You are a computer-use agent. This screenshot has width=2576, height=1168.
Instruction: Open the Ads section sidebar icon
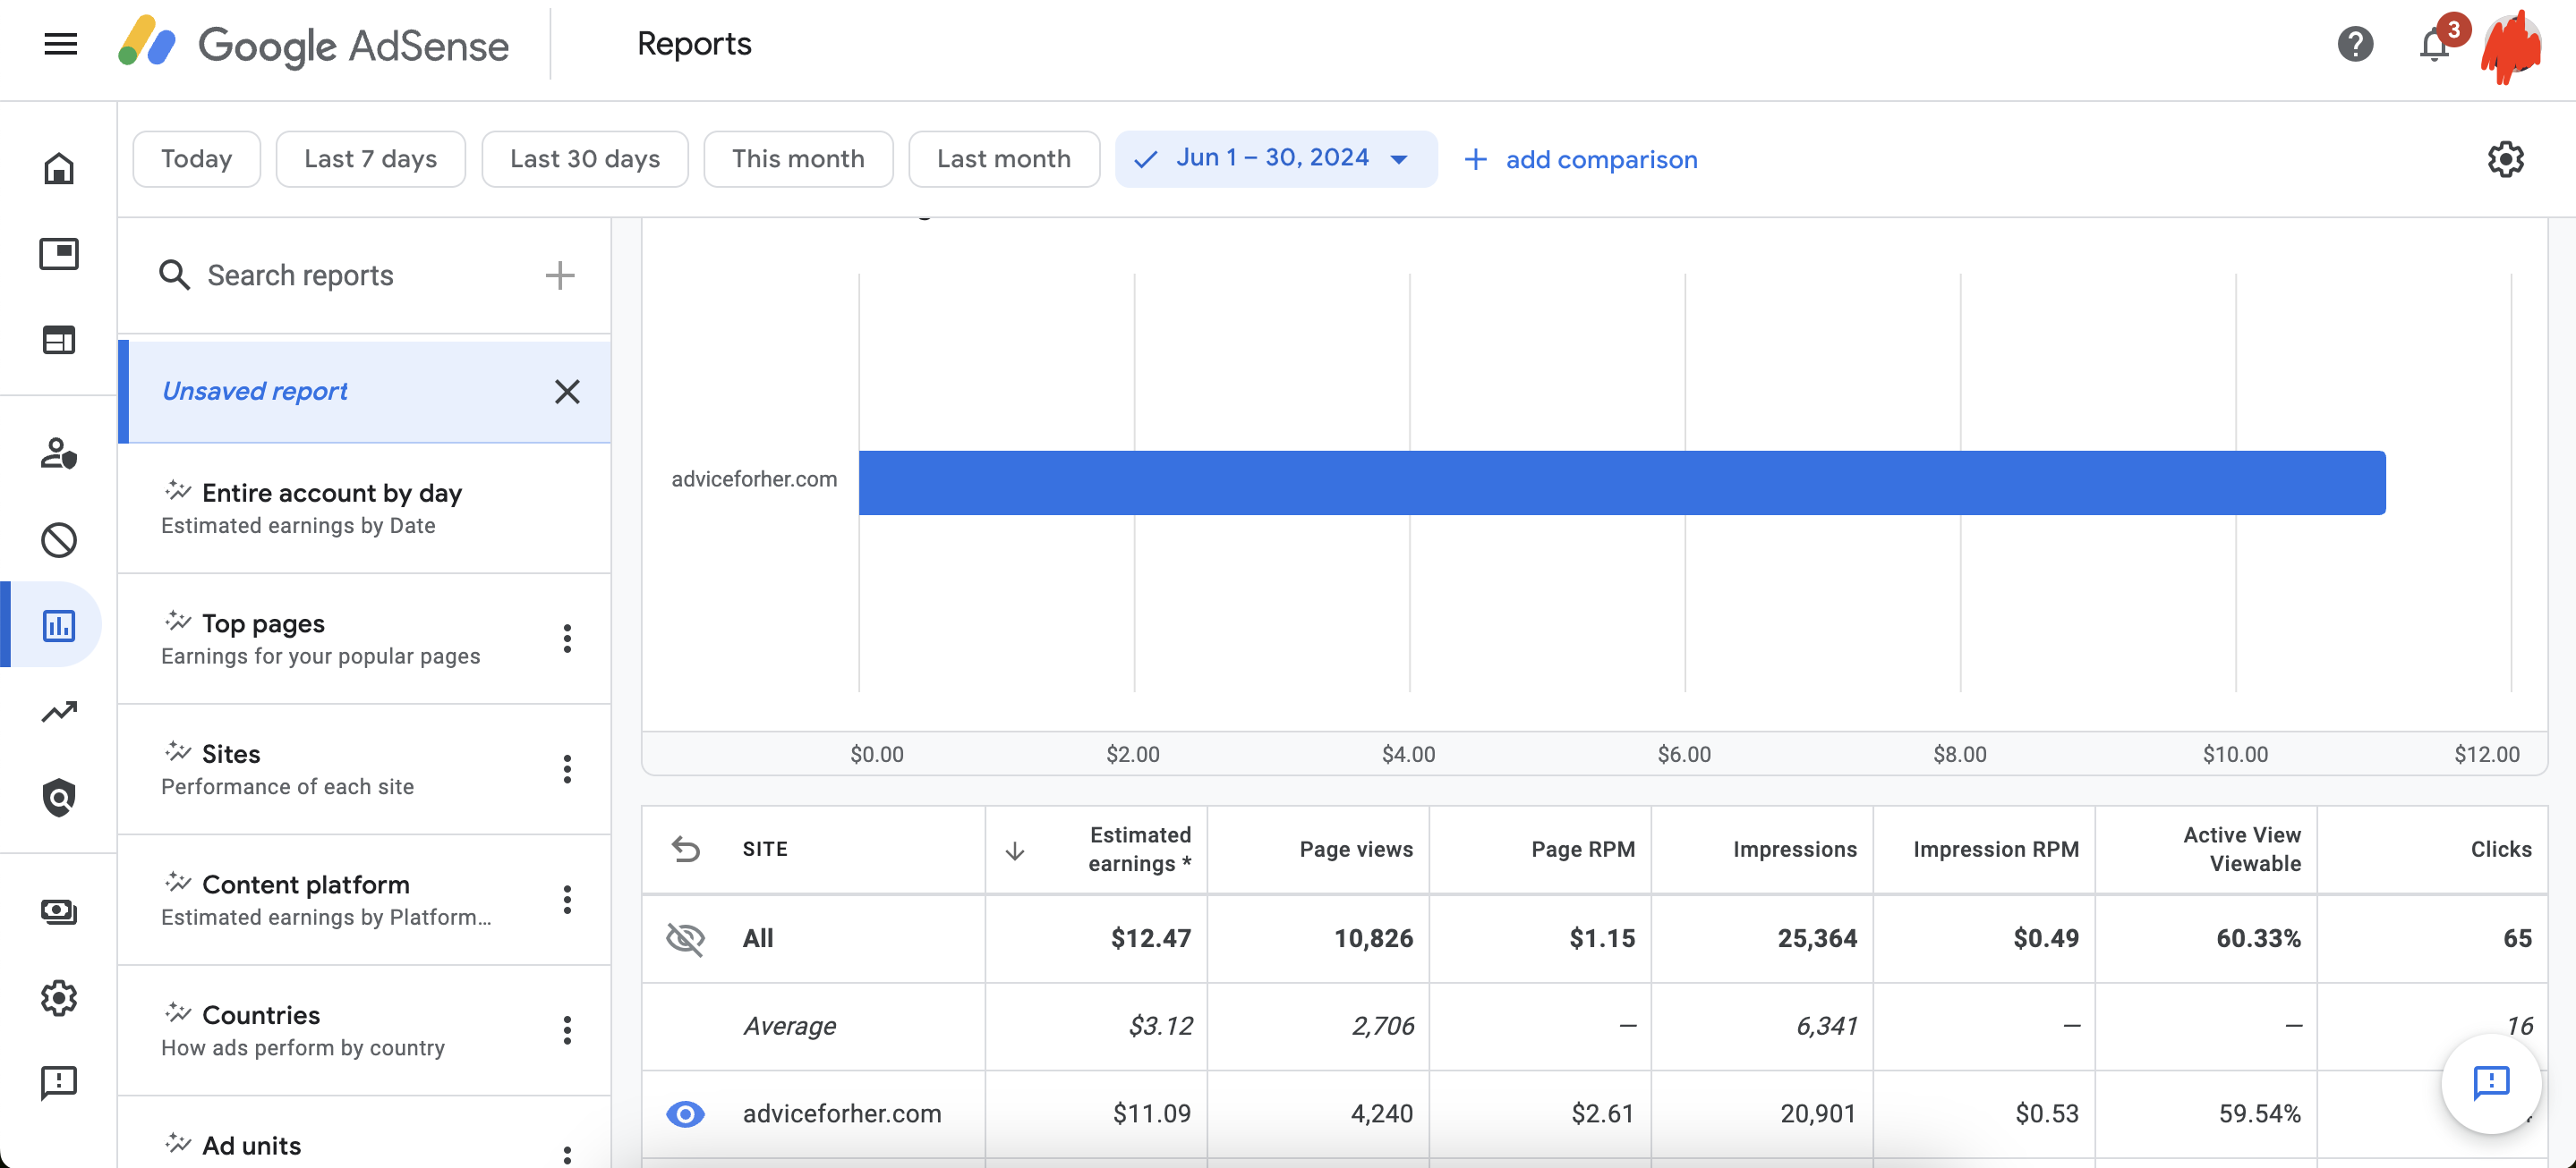coord(59,254)
